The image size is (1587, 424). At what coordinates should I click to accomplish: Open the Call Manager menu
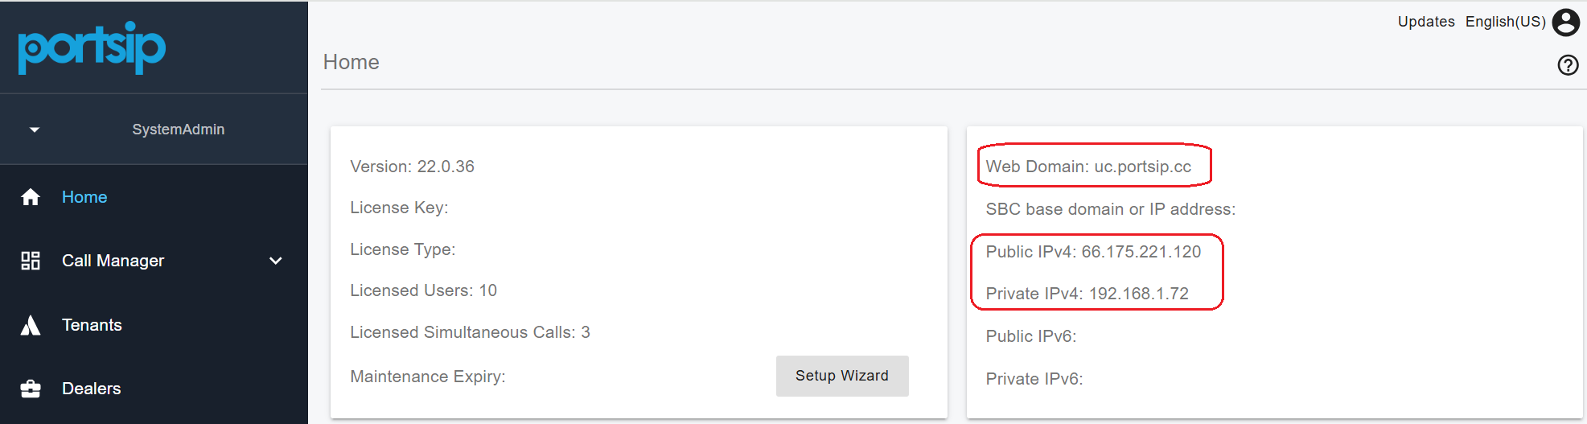coord(113,261)
